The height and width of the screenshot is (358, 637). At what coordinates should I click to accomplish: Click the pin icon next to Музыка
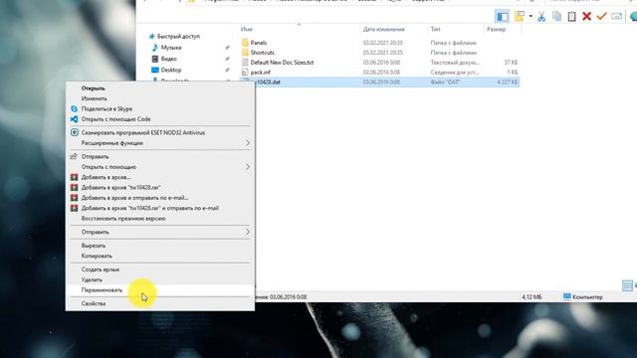[x=227, y=48]
